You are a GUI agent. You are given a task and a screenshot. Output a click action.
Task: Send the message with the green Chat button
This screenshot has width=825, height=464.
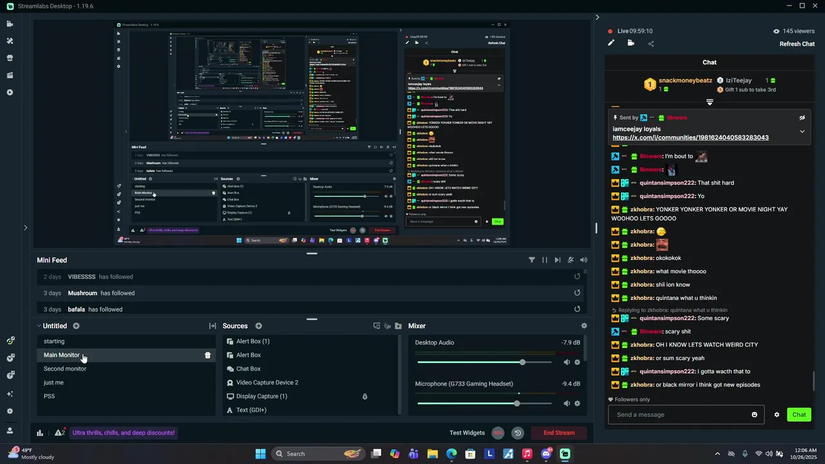(799, 414)
